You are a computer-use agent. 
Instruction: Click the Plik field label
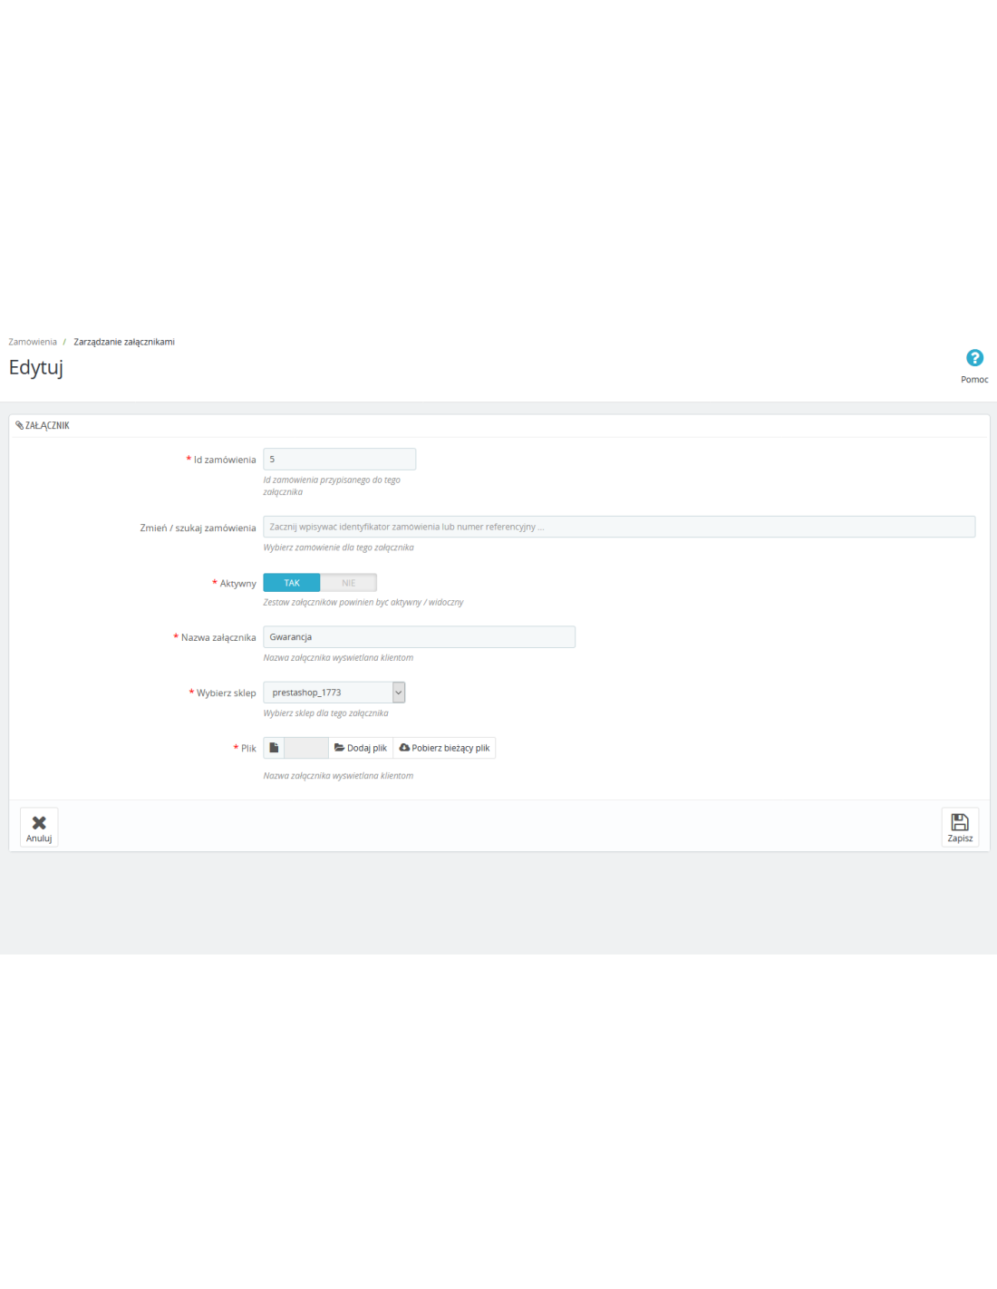248,749
